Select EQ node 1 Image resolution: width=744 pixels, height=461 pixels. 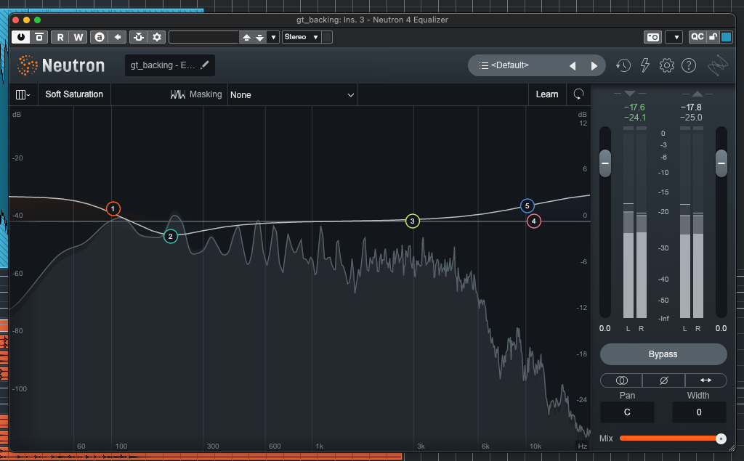pyautogui.click(x=113, y=208)
